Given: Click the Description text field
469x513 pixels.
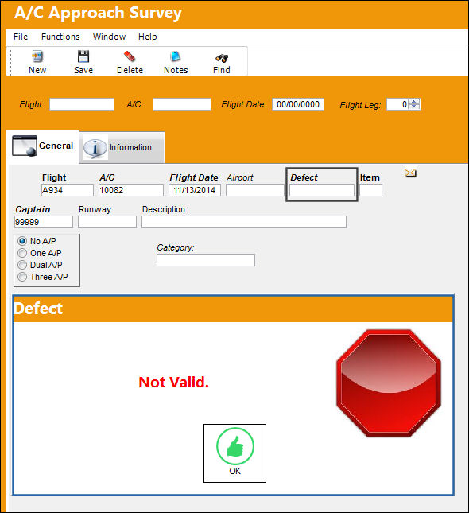Looking at the screenshot, I should [x=244, y=222].
